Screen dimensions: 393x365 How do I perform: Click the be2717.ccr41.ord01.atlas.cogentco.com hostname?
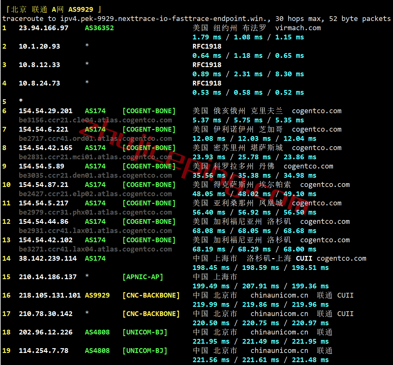click(x=95, y=139)
